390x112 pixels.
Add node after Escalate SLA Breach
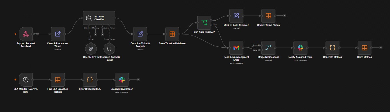138,80
